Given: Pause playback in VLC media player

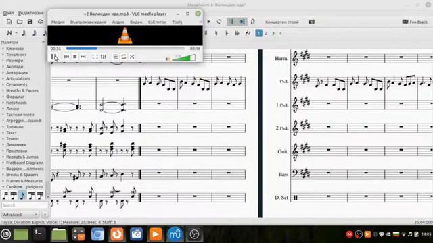Looking at the screenshot, I should 54,57.
